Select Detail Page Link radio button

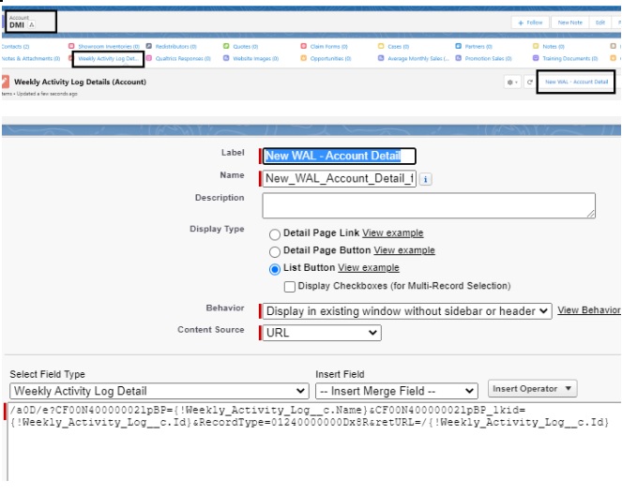[x=275, y=234]
